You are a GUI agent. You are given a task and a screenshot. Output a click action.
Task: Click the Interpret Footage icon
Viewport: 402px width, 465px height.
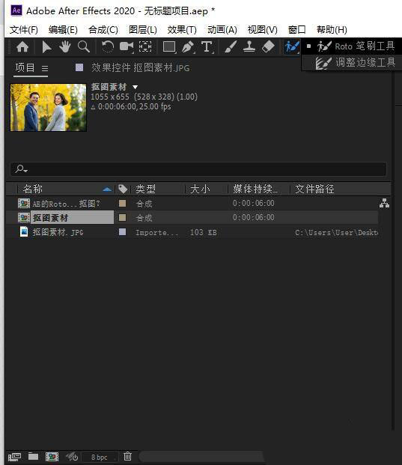[x=14, y=457]
